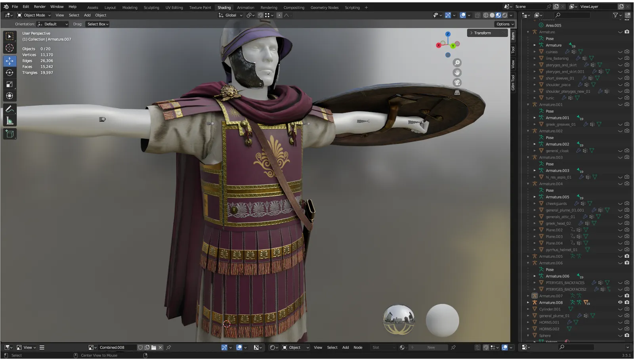The width and height of the screenshot is (634, 359).
Task: Click the pan view hand gizmo
Action: click(x=457, y=73)
